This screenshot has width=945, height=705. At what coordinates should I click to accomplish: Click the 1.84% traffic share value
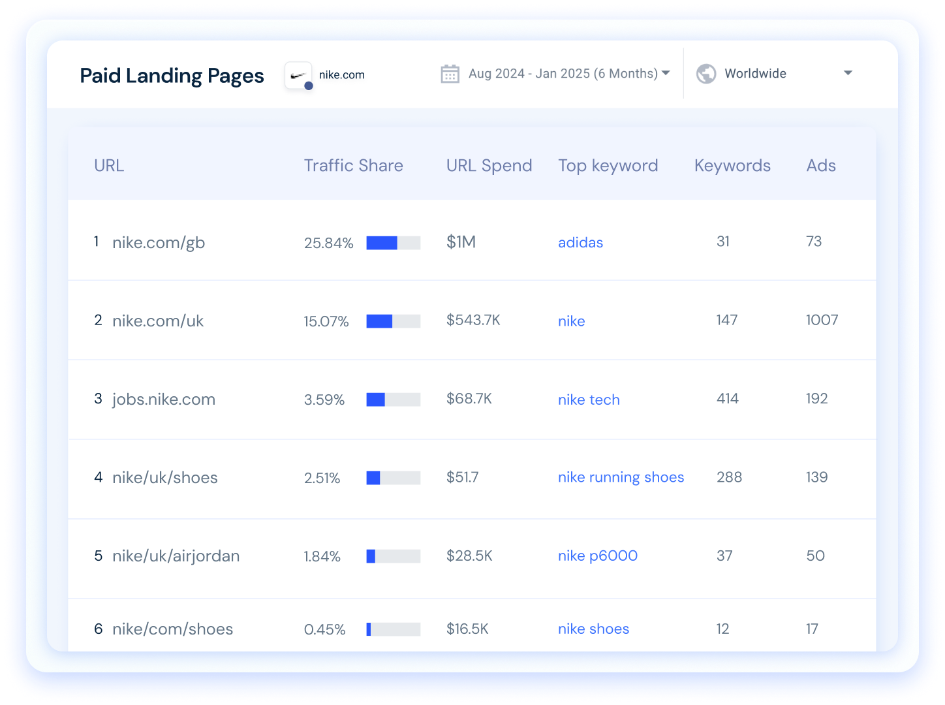tap(322, 557)
